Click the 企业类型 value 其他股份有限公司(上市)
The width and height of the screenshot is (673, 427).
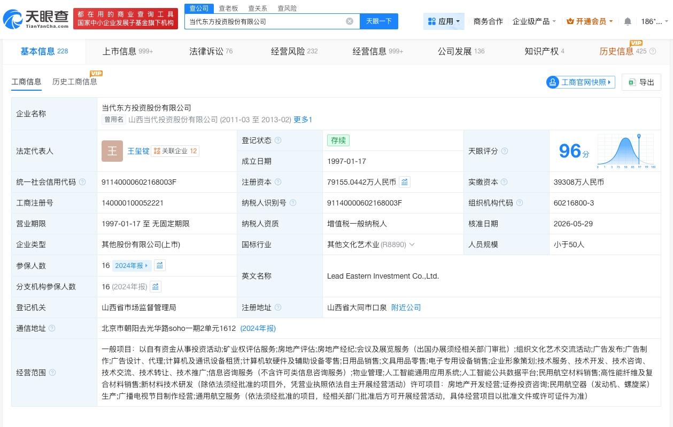click(141, 244)
